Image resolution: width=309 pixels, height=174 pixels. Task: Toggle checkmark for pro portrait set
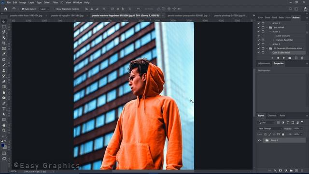tap(259, 28)
